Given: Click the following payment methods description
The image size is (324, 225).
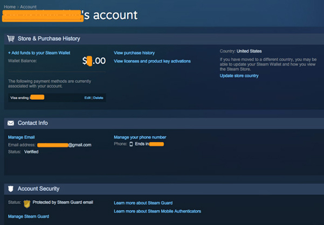Looking at the screenshot, I should pyautogui.click(x=50, y=83).
